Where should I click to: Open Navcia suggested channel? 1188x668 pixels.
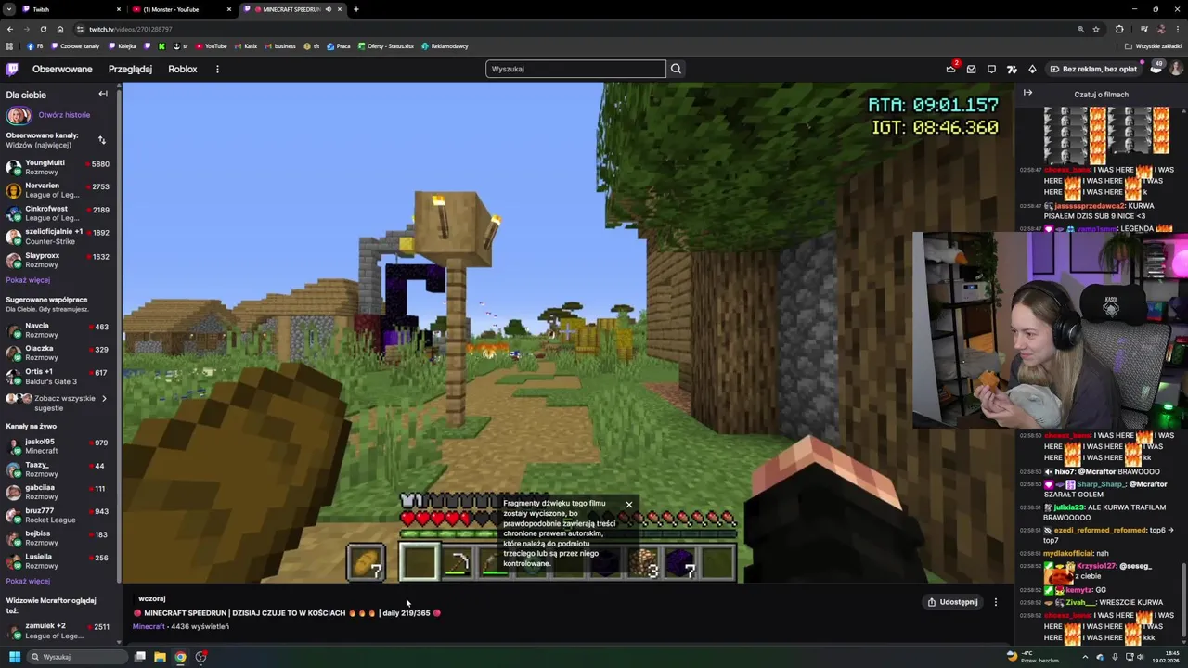coord(58,330)
